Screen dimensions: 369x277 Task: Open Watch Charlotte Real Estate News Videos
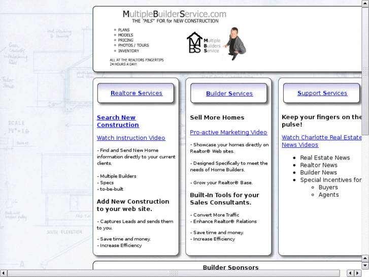coord(321,141)
